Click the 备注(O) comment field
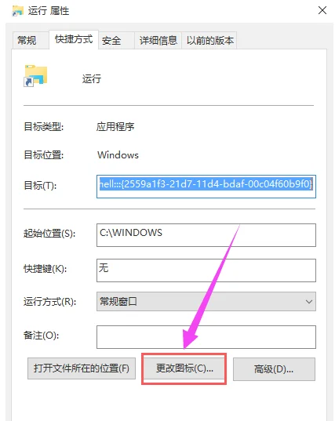Image resolution: width=335 pixels, height=421 pixels. coord(206,337)
